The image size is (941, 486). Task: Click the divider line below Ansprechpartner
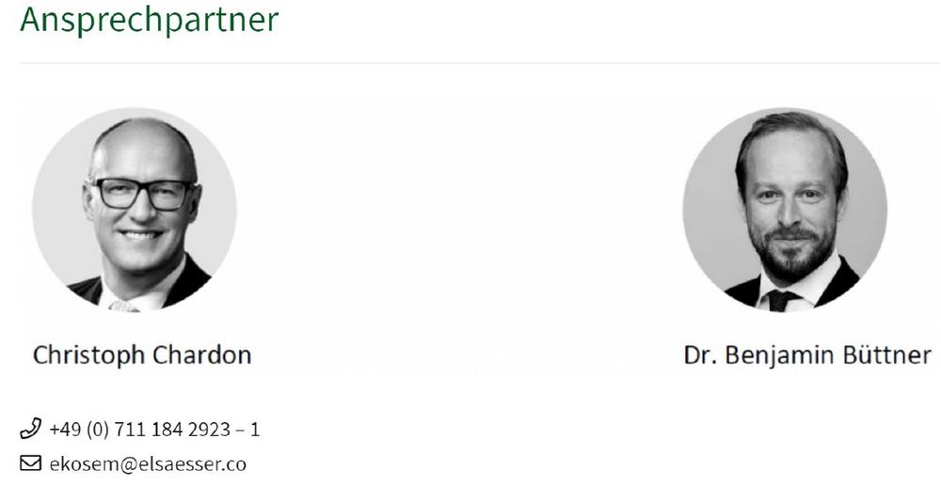470,63
